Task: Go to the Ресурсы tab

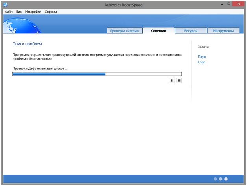Action: [190, 30]
